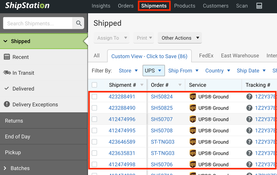Switch to the All view tab
The image size is (277, 175).
point(96,56)
